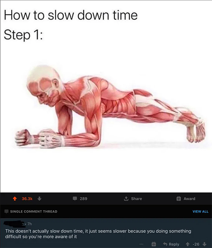
Task: Downvote the post next to 36.3k
Action: 39,199
